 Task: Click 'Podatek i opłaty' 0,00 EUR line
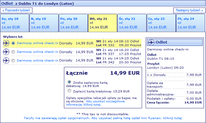[x=174, y=99]
